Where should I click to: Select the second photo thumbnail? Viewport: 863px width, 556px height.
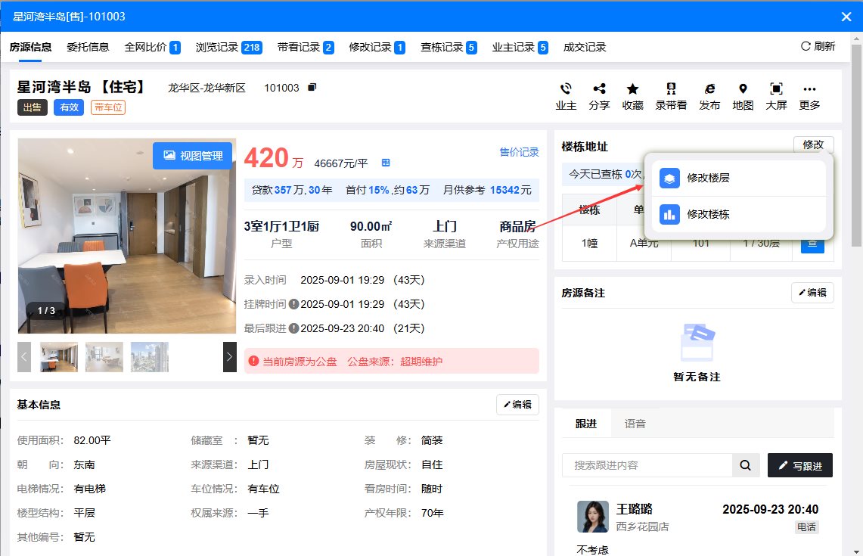pos(104,357)
